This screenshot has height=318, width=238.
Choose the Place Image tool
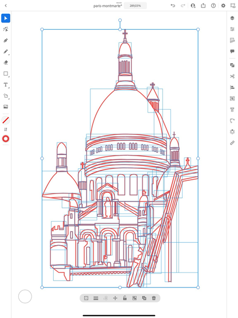[6, 107]
